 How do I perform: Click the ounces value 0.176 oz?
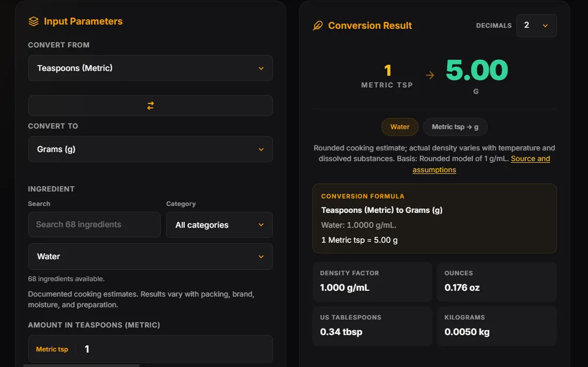pos(462,288)
